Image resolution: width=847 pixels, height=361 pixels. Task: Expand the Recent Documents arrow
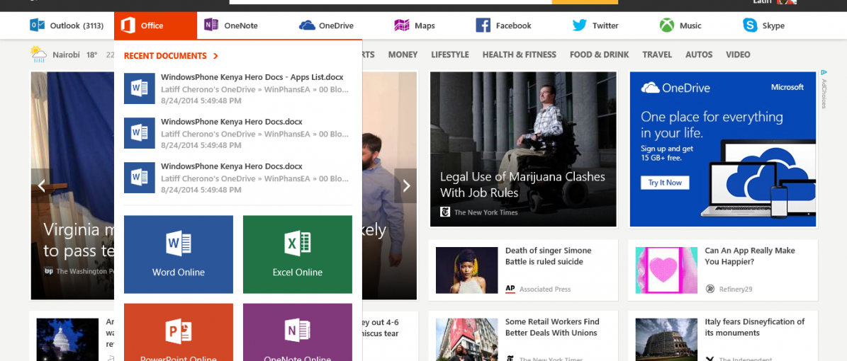[x=215, y=56]
